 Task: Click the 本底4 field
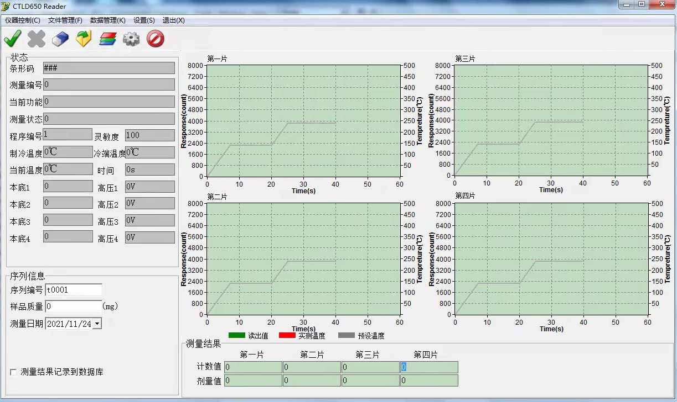coord(68,236)
